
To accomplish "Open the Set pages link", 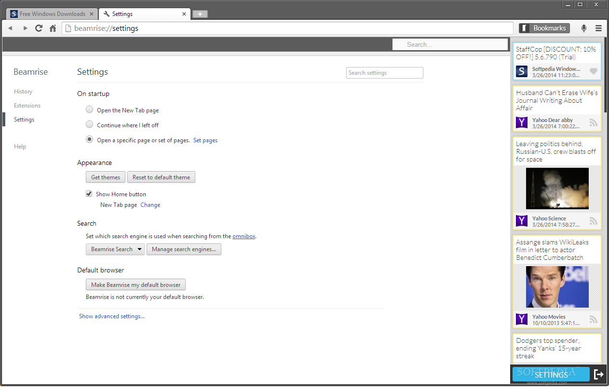I will pos(205,140).
